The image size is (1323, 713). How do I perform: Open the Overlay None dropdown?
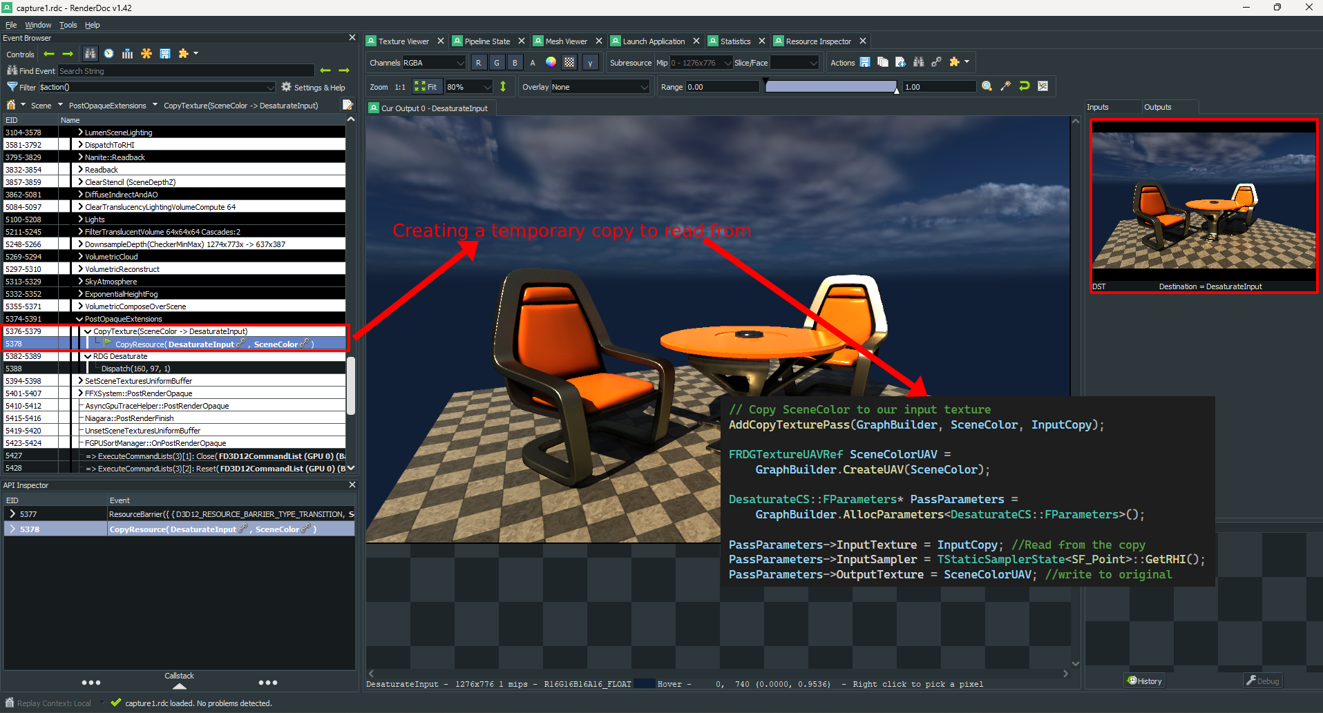click(600, 87)
